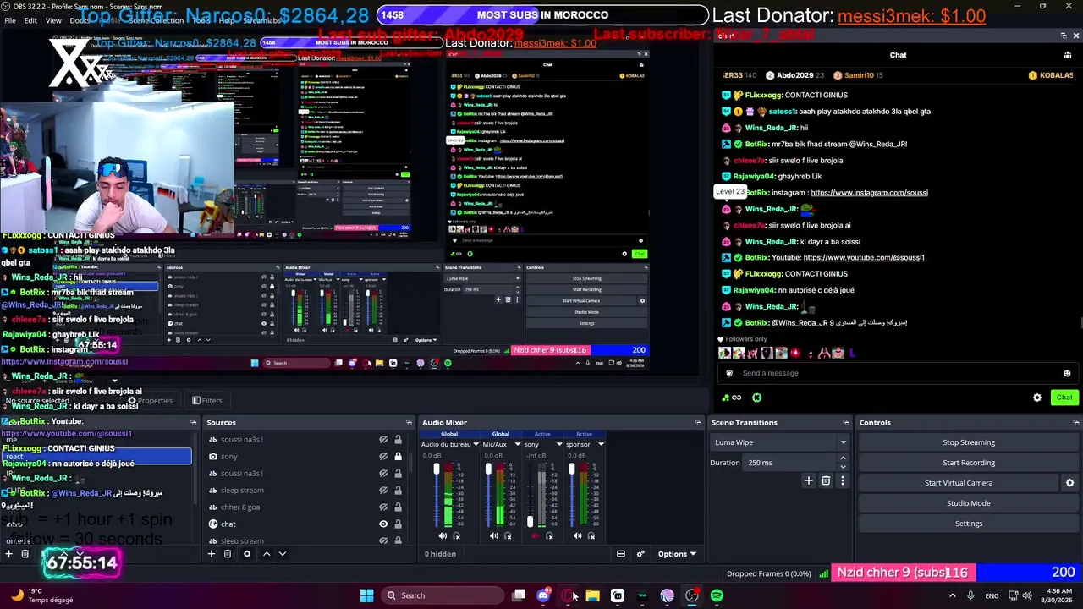1083x609 pixels.
Task: Add a new source in Sources panel
Action: tap(212, 554)
